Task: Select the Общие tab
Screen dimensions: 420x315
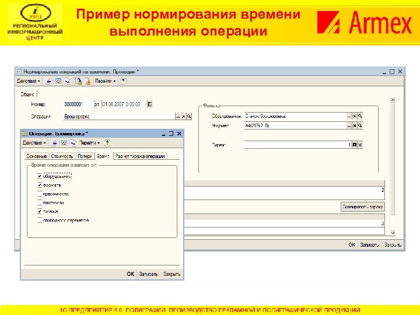Action: point(27,94)
